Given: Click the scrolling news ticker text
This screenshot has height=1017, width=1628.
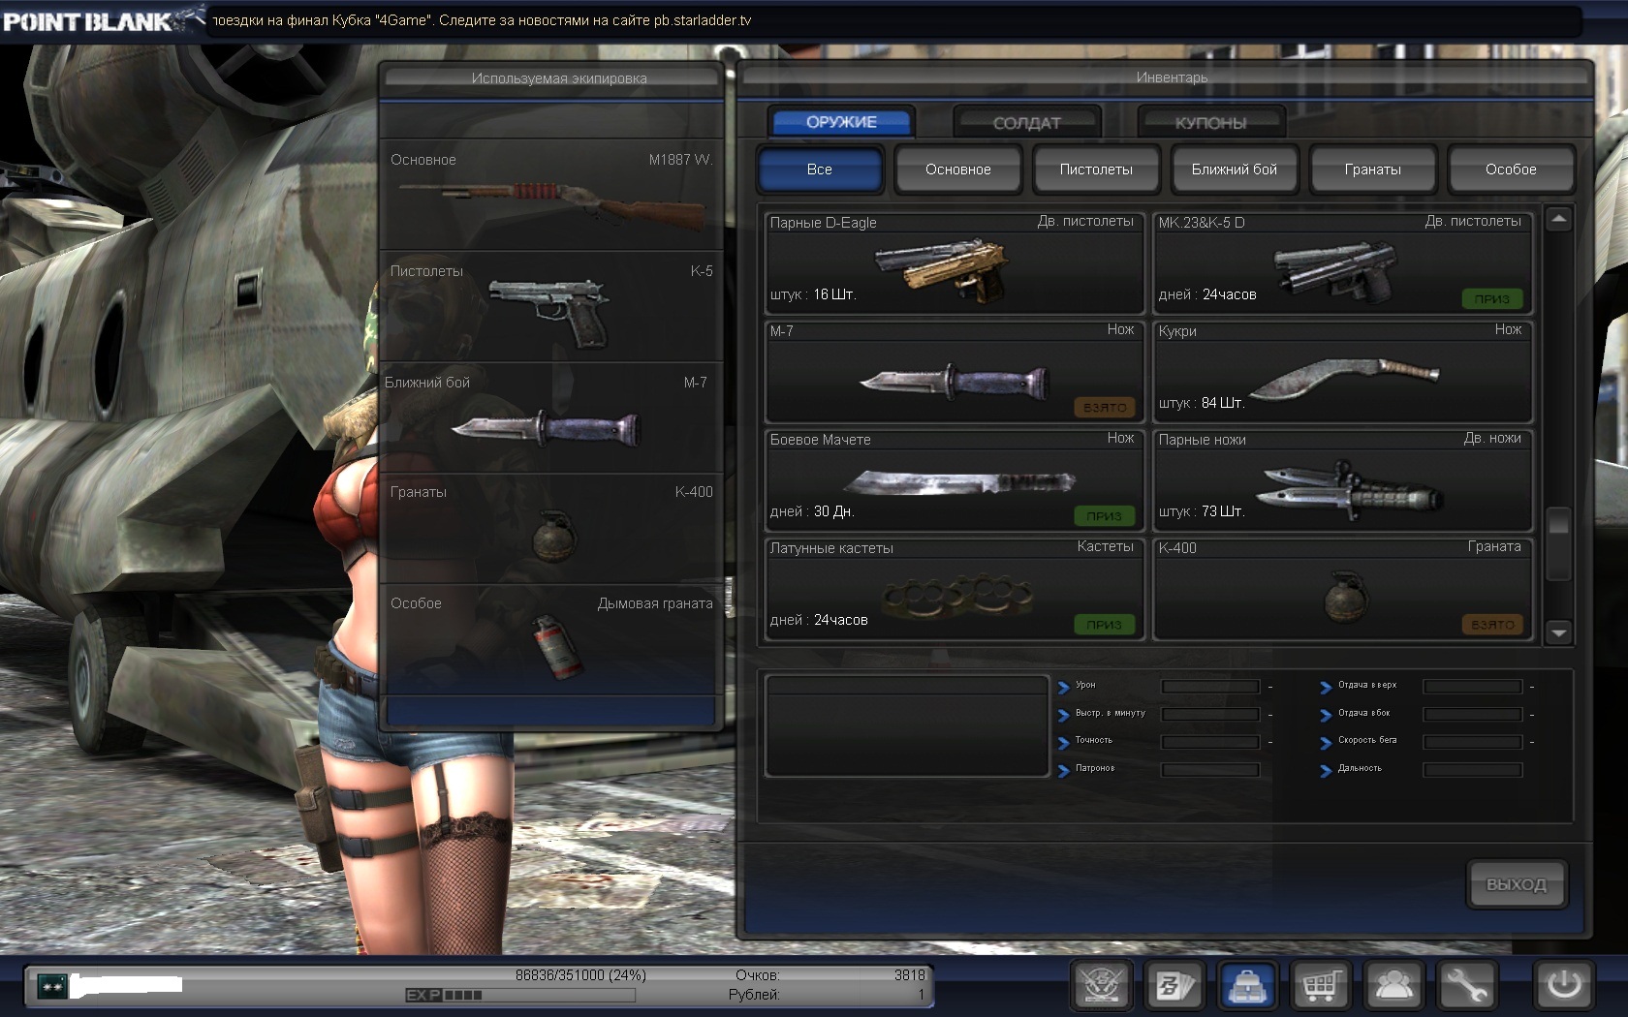Looking at the screenshot, I should 482,20.
